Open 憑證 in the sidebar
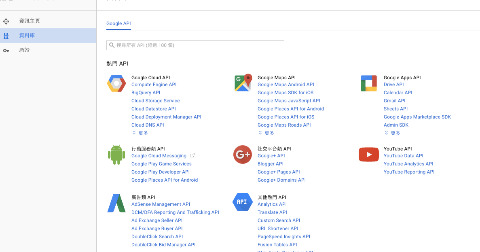 [x=48, y=50]
